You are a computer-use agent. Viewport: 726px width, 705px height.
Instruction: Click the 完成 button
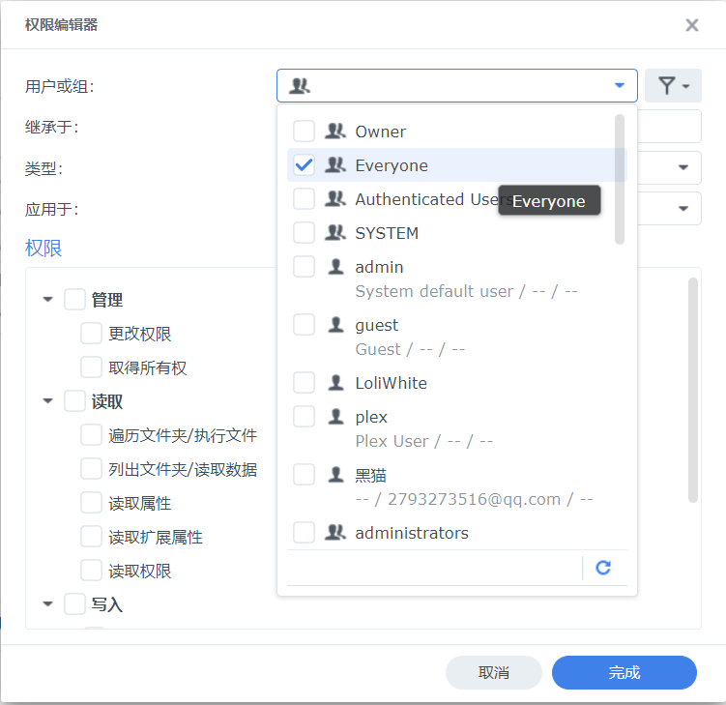click(x=624, y=673)
